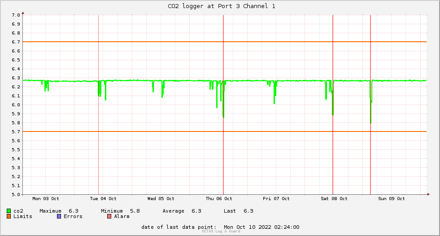Click the 'Alarm' legend label
The height and width of the screenshot is (236, 440).
(122, 216)
